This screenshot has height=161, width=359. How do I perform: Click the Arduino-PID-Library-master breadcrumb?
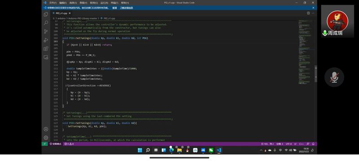[x=83, y=18]
